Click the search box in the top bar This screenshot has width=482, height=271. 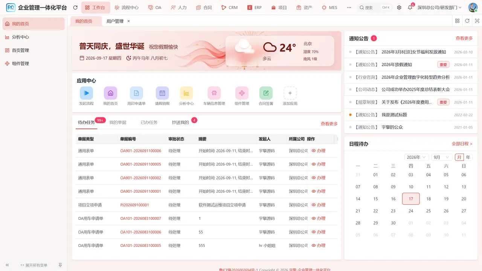coord(374,8)
